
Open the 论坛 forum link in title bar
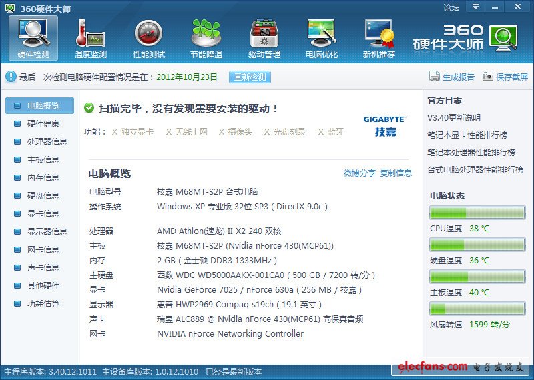click(x=451, y=7)
